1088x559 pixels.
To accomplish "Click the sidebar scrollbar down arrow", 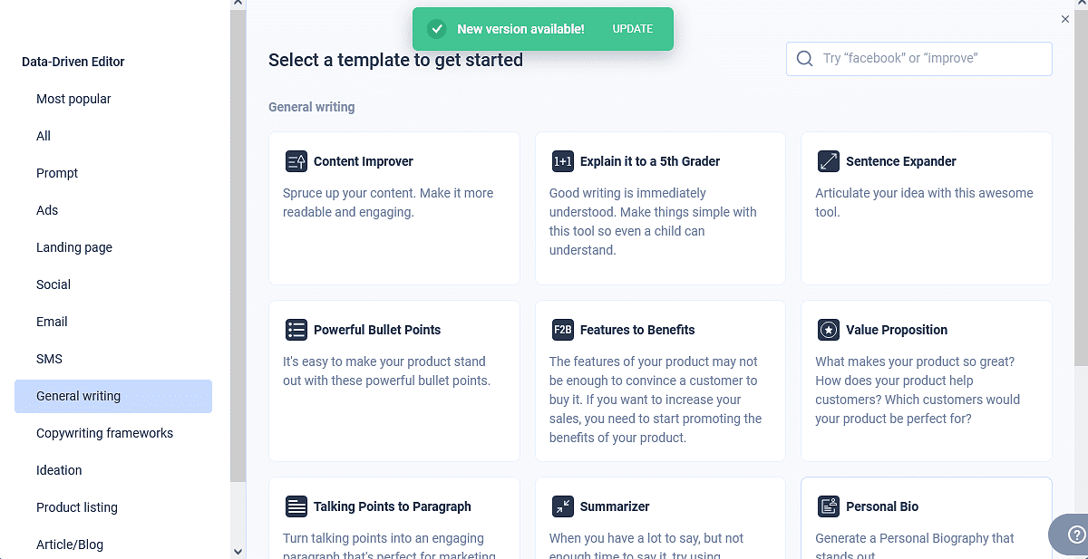I will (238, 551).
